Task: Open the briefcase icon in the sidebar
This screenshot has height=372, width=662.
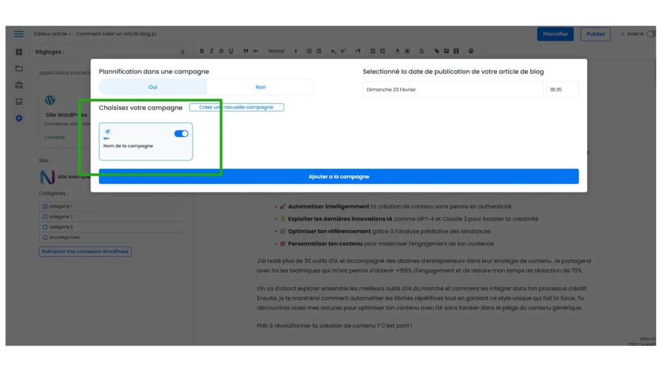Action: 19,85
